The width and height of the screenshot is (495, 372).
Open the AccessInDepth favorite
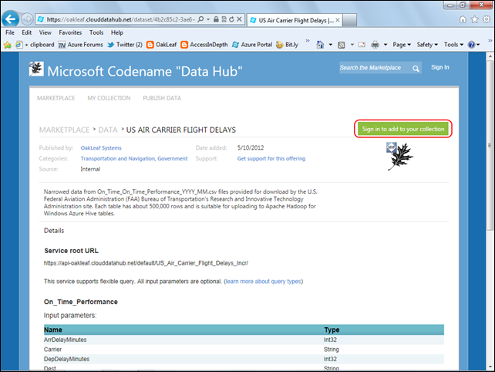[204, 45]
